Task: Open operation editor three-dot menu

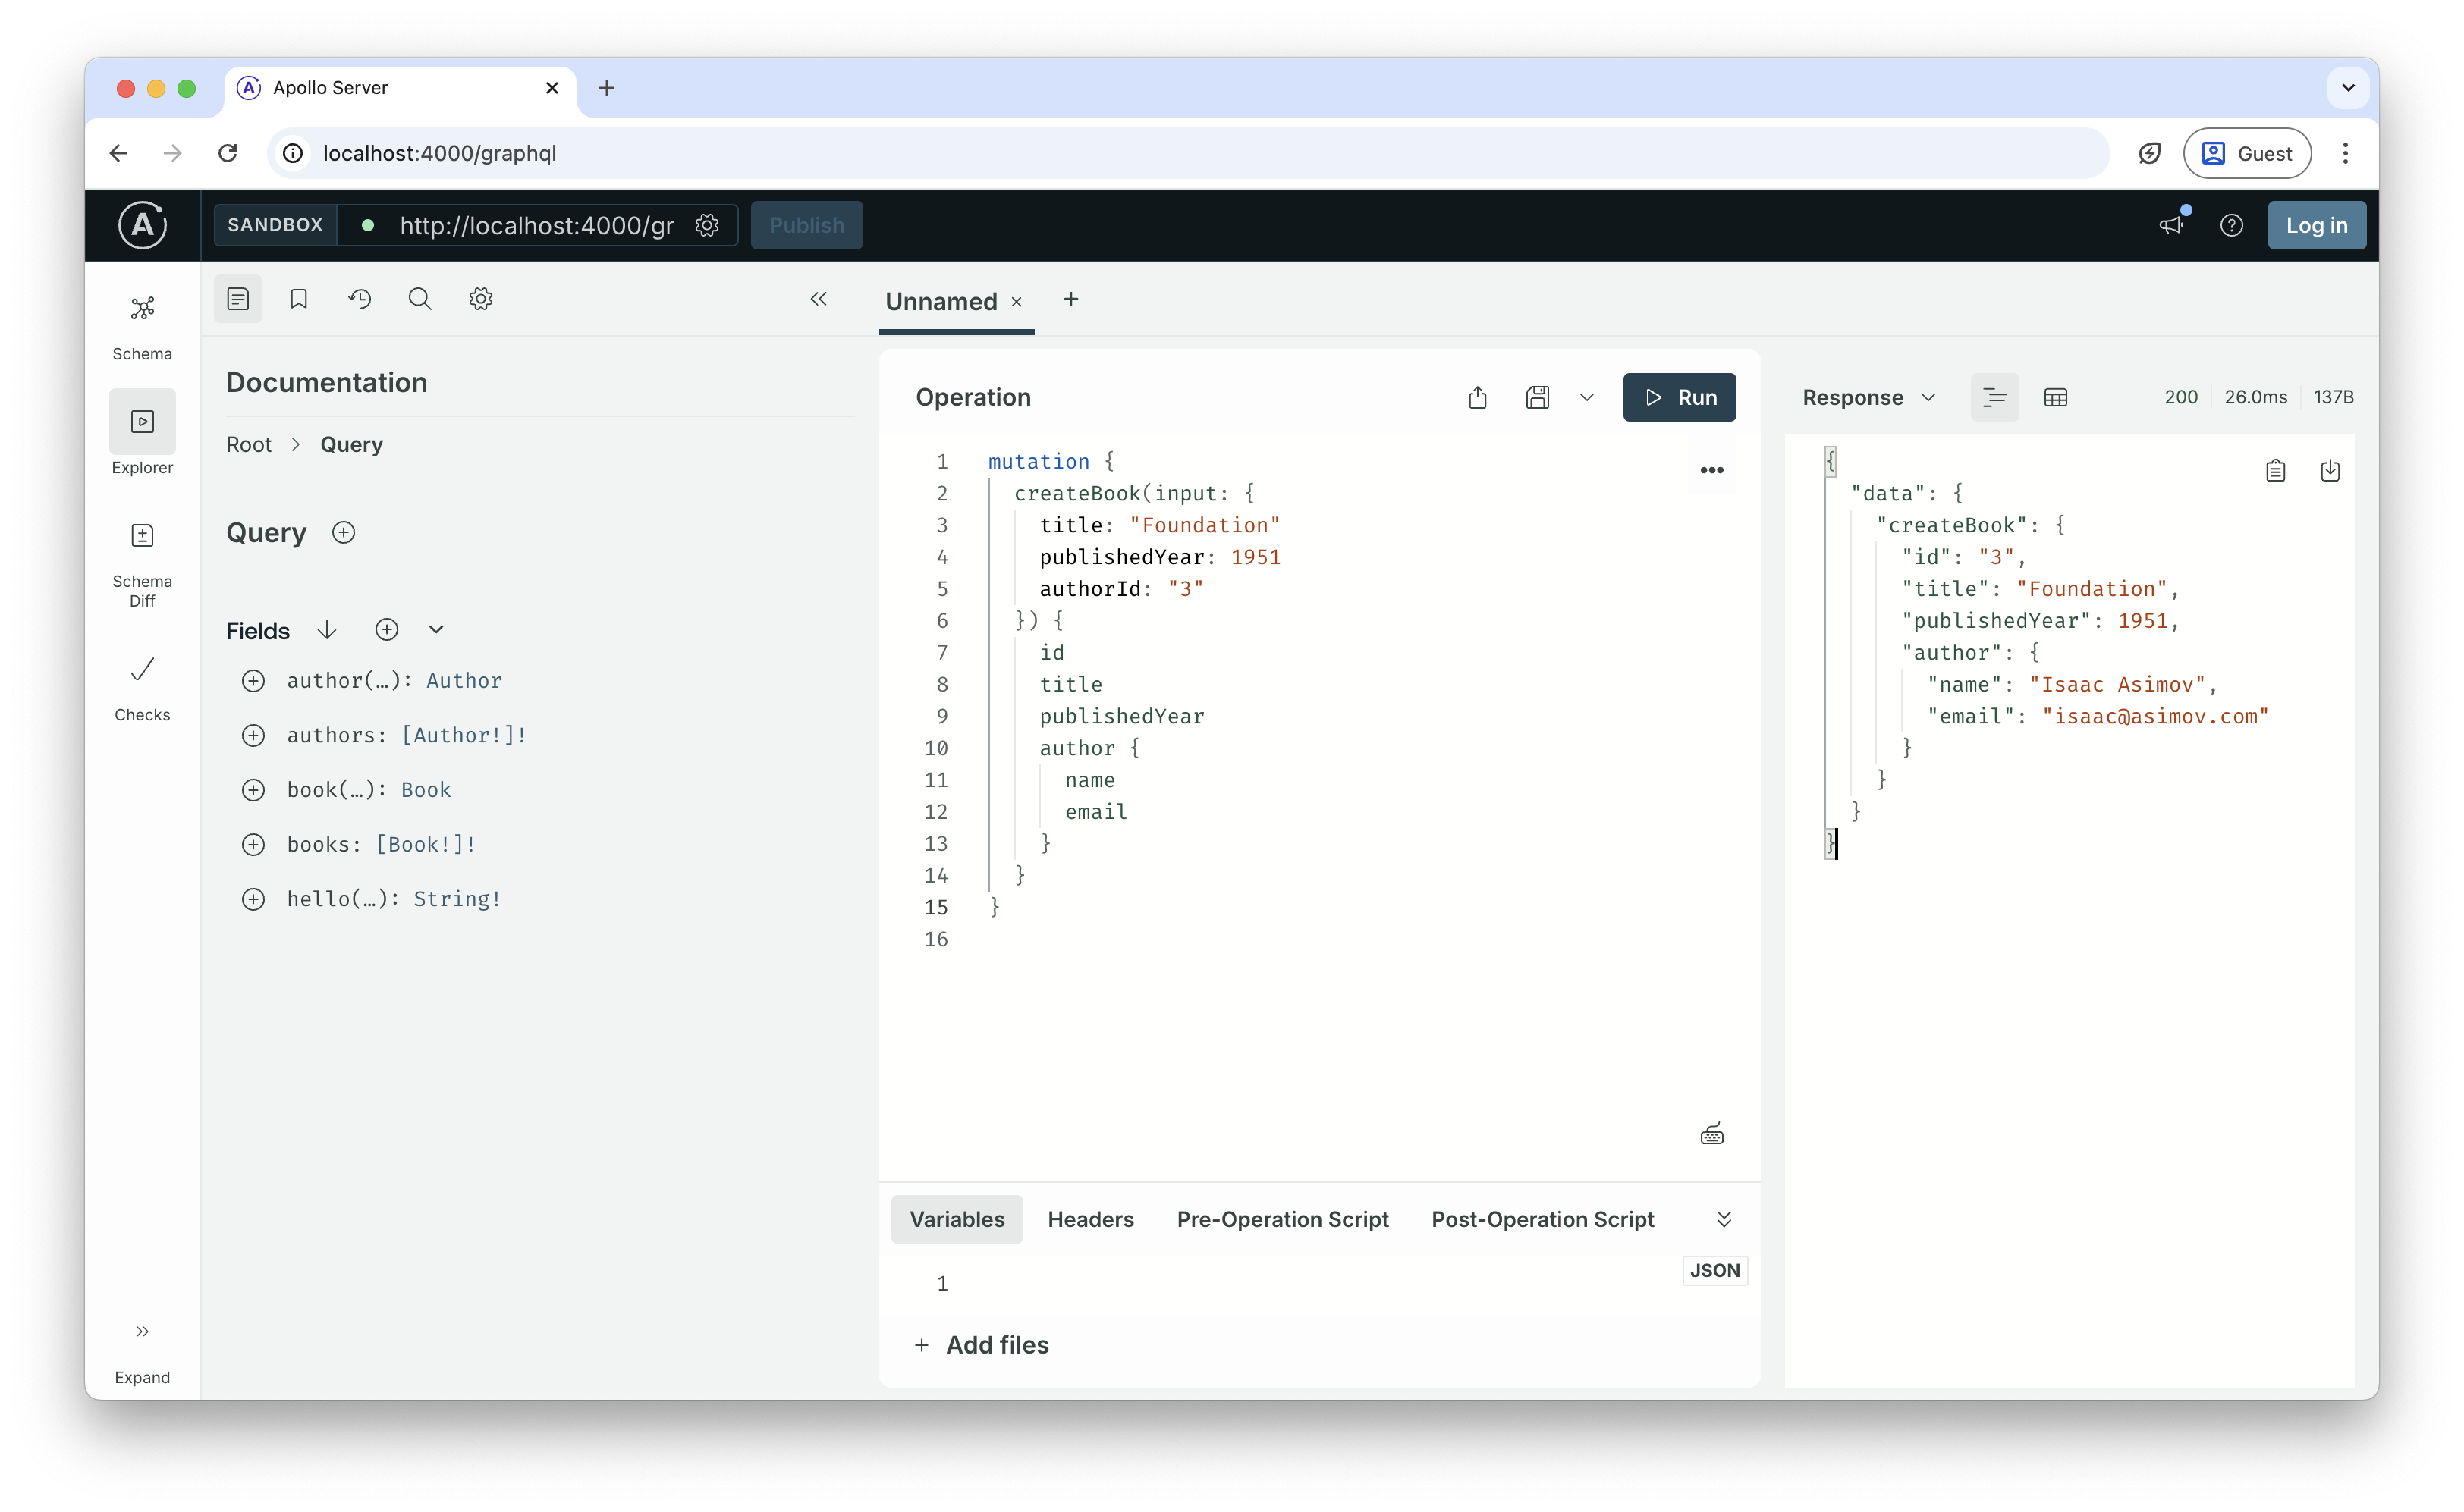Action: click(x=1711, y=470)
